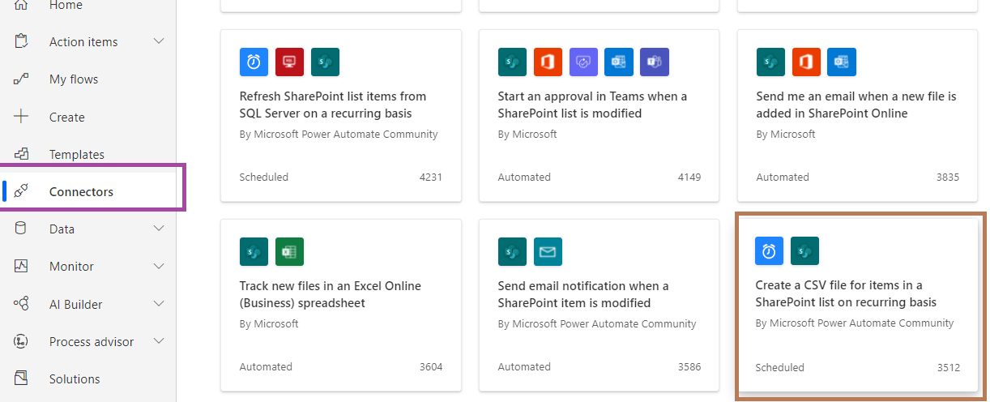Image resolution: width=990 pixels, height=402 pixels.
Task: Click the Excel icon on the 'Track new files' card
Action: [289, 251]
